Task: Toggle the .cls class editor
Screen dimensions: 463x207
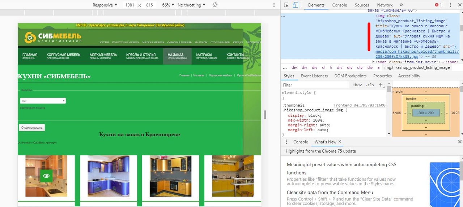Action: [370, 85]
